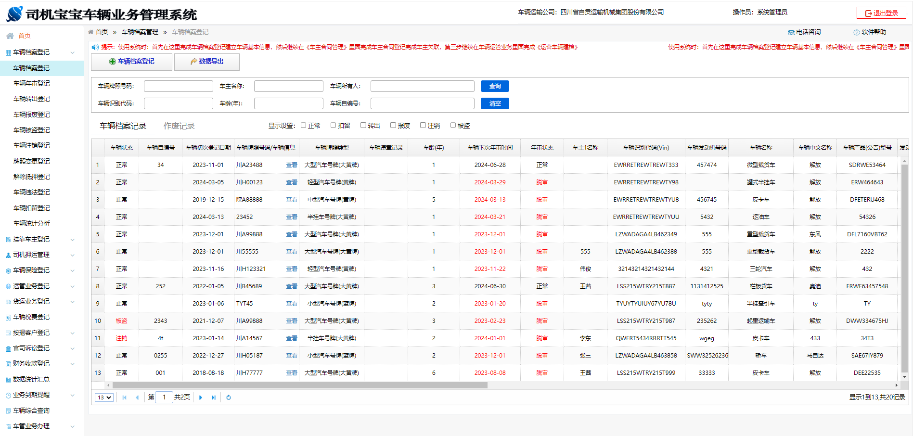Click the 挂靠车主登记 sidebar icon
This screenshot has height=436, width=913.
click(x=8, y=240)
